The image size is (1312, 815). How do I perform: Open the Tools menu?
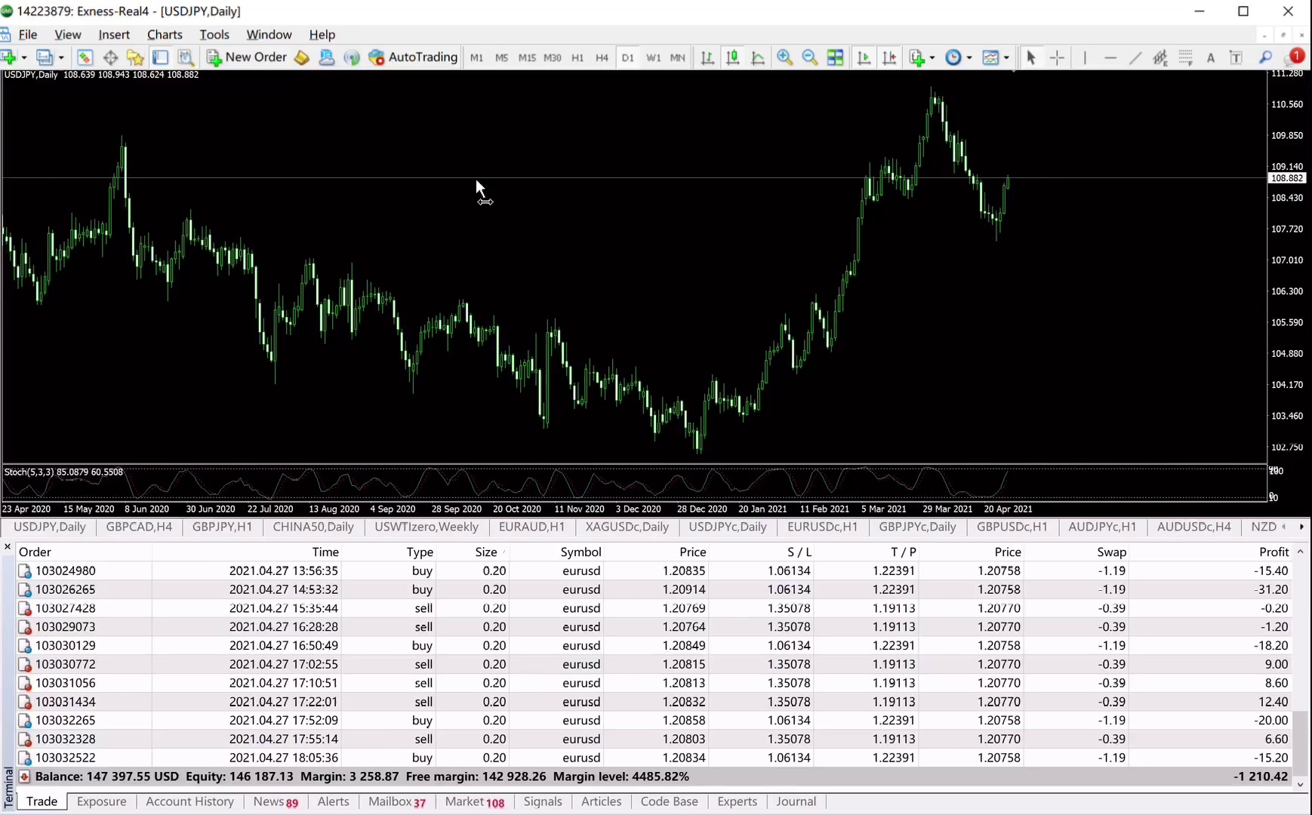coord(214,35)
